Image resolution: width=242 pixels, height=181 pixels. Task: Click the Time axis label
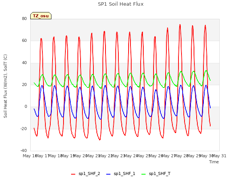coord(214,162)
